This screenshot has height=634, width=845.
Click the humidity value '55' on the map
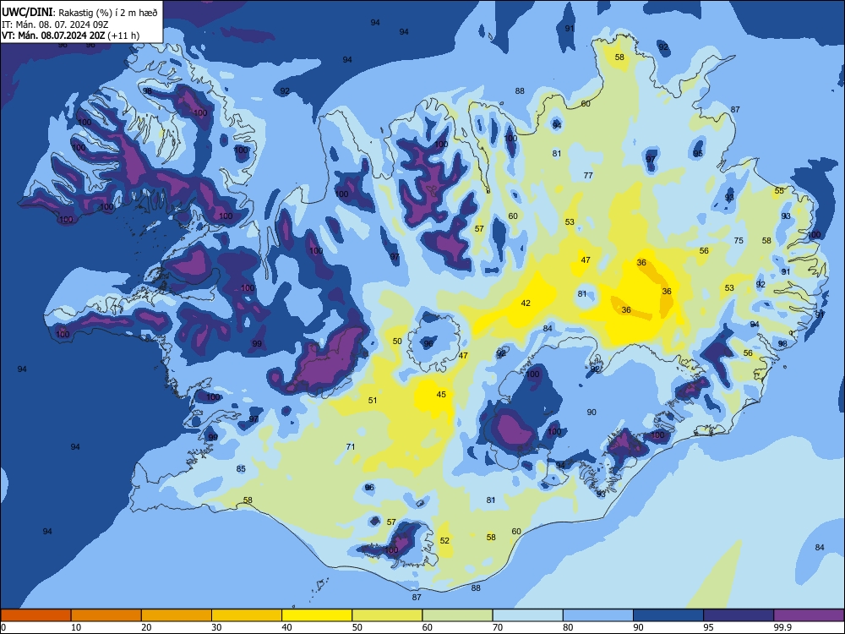(x=779, y=191)
